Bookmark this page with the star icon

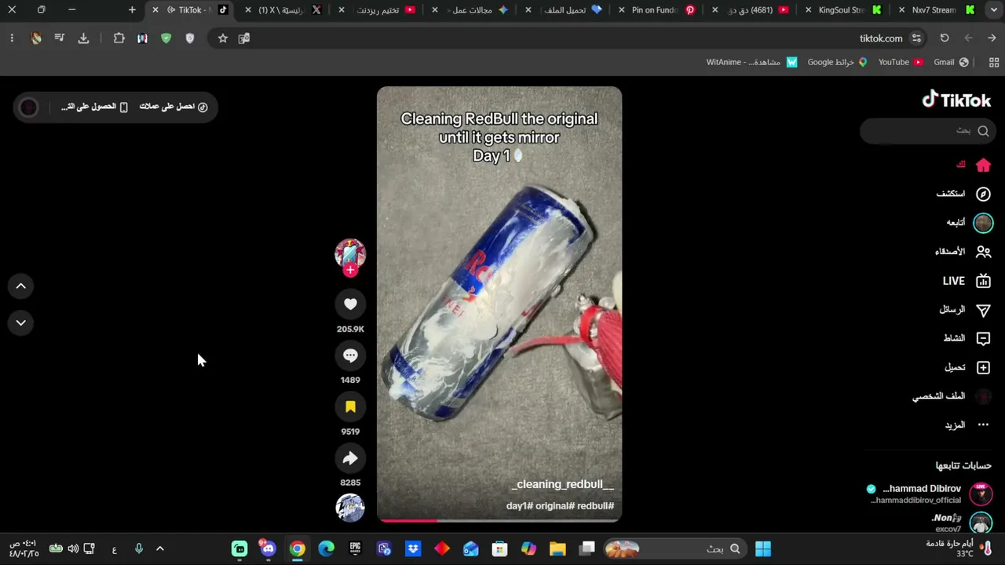[x=223, y=38]
